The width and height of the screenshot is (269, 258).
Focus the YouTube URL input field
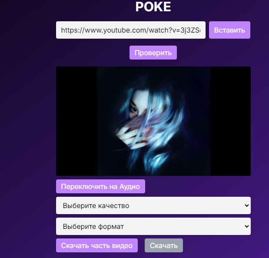[131, 30]
